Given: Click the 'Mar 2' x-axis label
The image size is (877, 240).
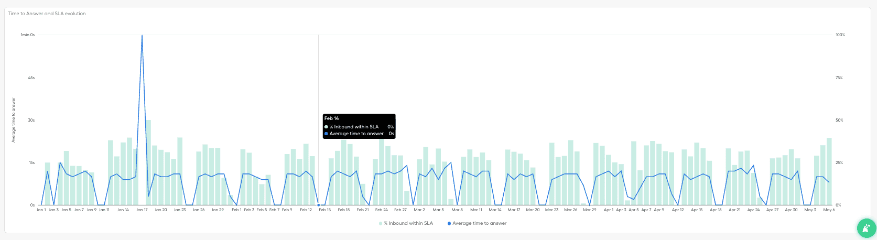Looking at the screenshot, I should (x=419, y=210).
